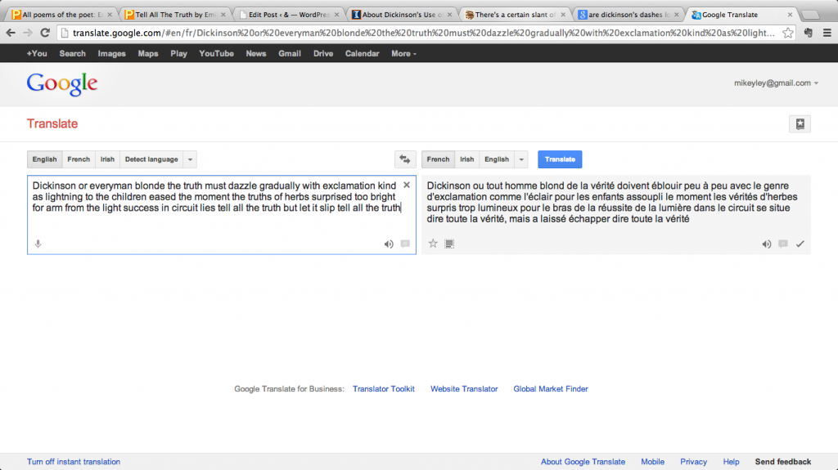Screen dimensions: 838x470
Task: Switch to About Dickinson's Use tab
Action: coord(402,15)
